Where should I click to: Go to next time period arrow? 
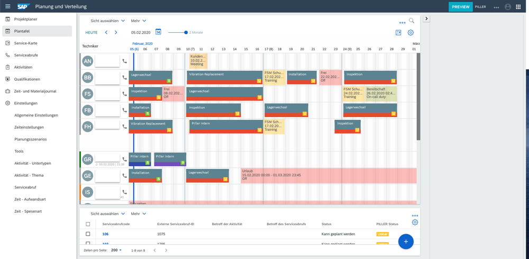[x=116, y=33]
